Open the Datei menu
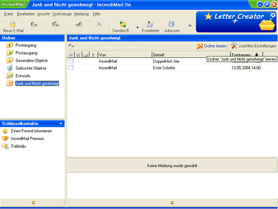Screen dimensions: 278x209 point(9,14)
